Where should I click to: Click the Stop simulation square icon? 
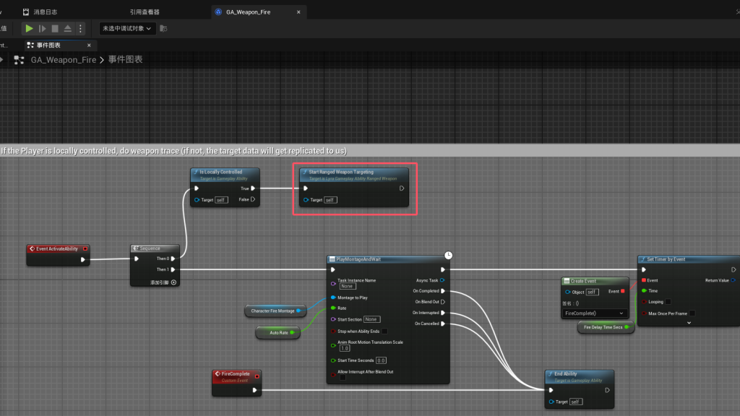(x=55, y=28)
